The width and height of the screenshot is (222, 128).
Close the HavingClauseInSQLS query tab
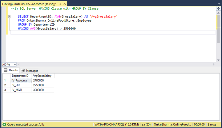pyautogui.click(x=65, y=4)
